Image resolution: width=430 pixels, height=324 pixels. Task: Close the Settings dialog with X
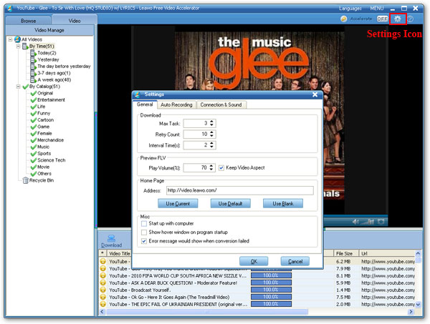click(315, 94)
